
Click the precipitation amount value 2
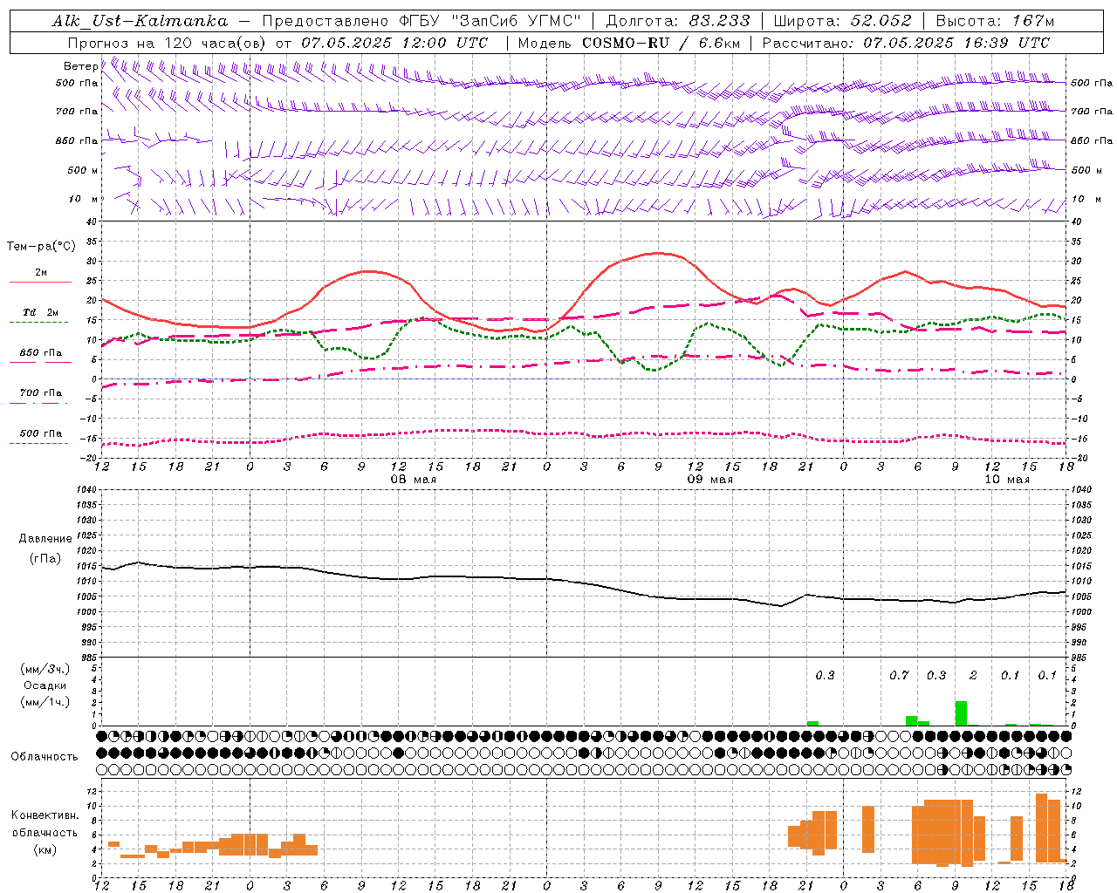pyautogui.click(x=973, y=676)
